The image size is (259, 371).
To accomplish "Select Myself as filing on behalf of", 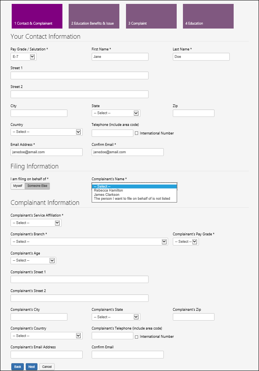I will 18,186.
